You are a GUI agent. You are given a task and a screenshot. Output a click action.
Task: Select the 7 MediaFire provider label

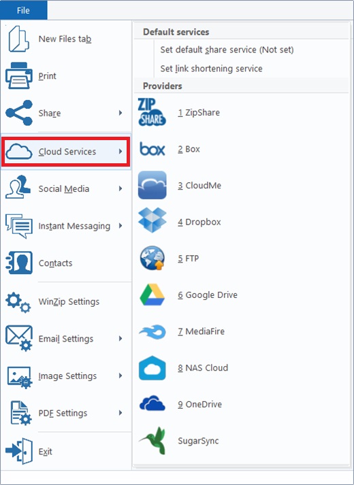[x=201, y=331]
